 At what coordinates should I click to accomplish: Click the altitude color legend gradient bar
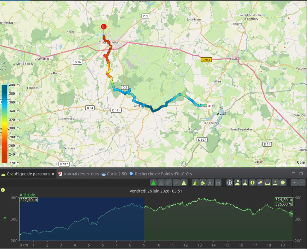click(x=4, y=124)
